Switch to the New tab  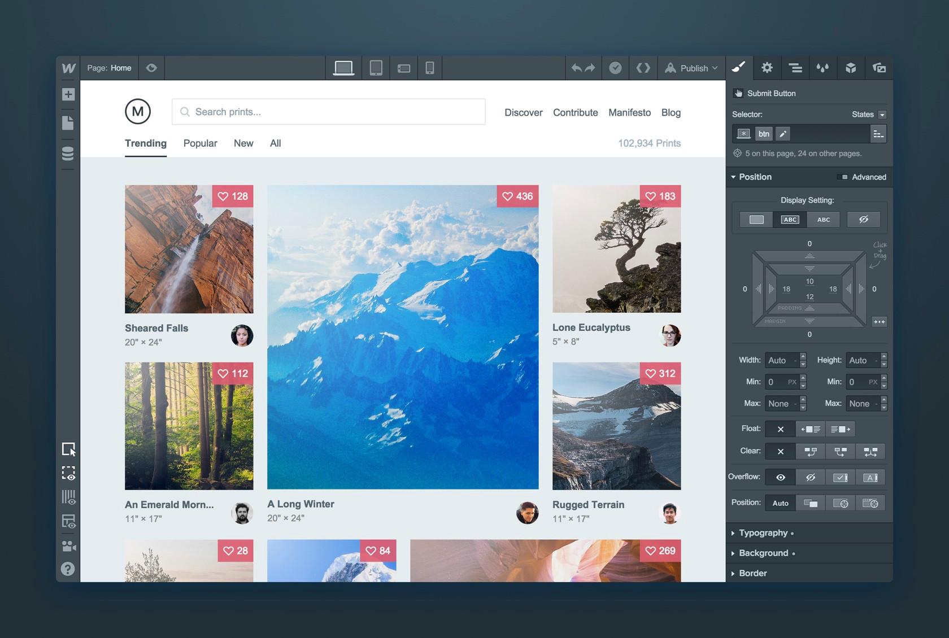click(243, 143)
